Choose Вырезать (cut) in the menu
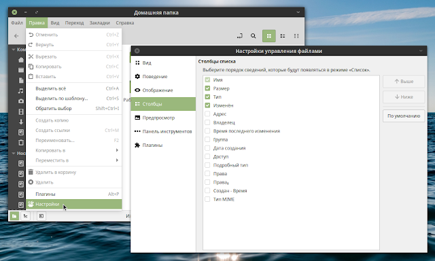Screen dimensions: 435x261 74,56
